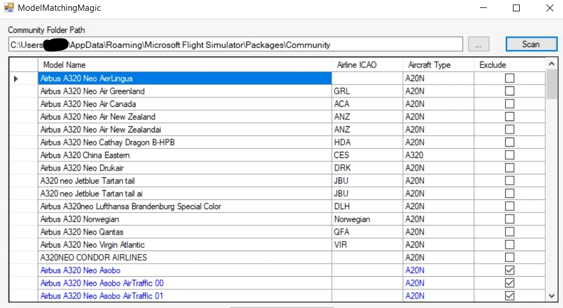
Task: Open folder browser with the ellipsis button
Action: pyautogui.click(x=478, y=44)
